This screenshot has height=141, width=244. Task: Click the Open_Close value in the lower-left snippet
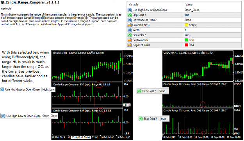[50, 116]
